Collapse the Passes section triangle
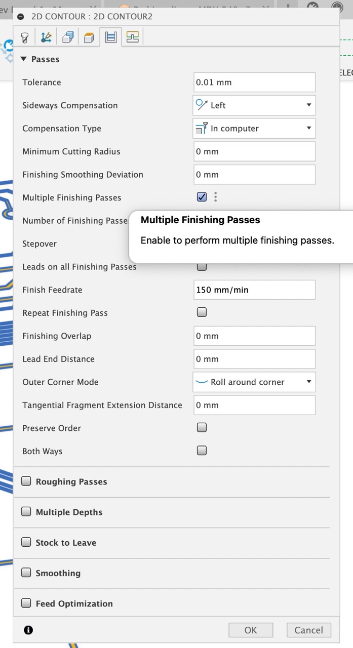The height and width of the screenshot is (648, 353). point(24,59)
